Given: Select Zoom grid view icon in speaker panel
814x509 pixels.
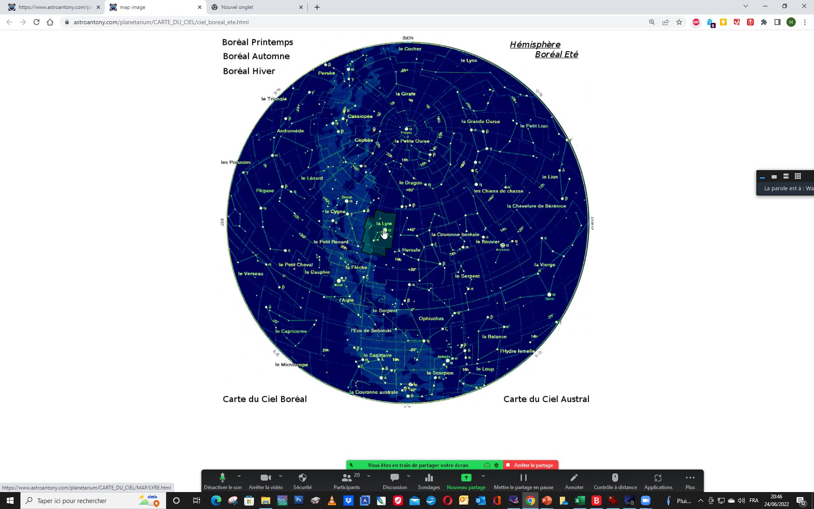Looking at the screenshot, I should click(798, 176).
